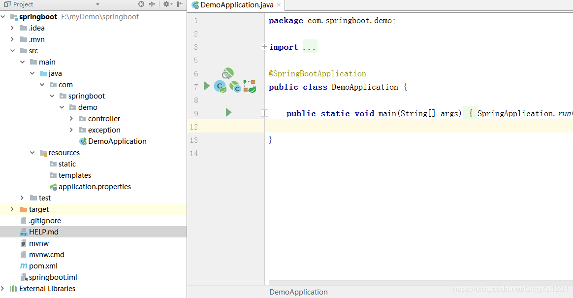Image resolution: width=573 pixels, height=298 pixels.
Task: Click the External Libraries bar-chart icon
Action: pyautogui.click(x=14, y=289)
